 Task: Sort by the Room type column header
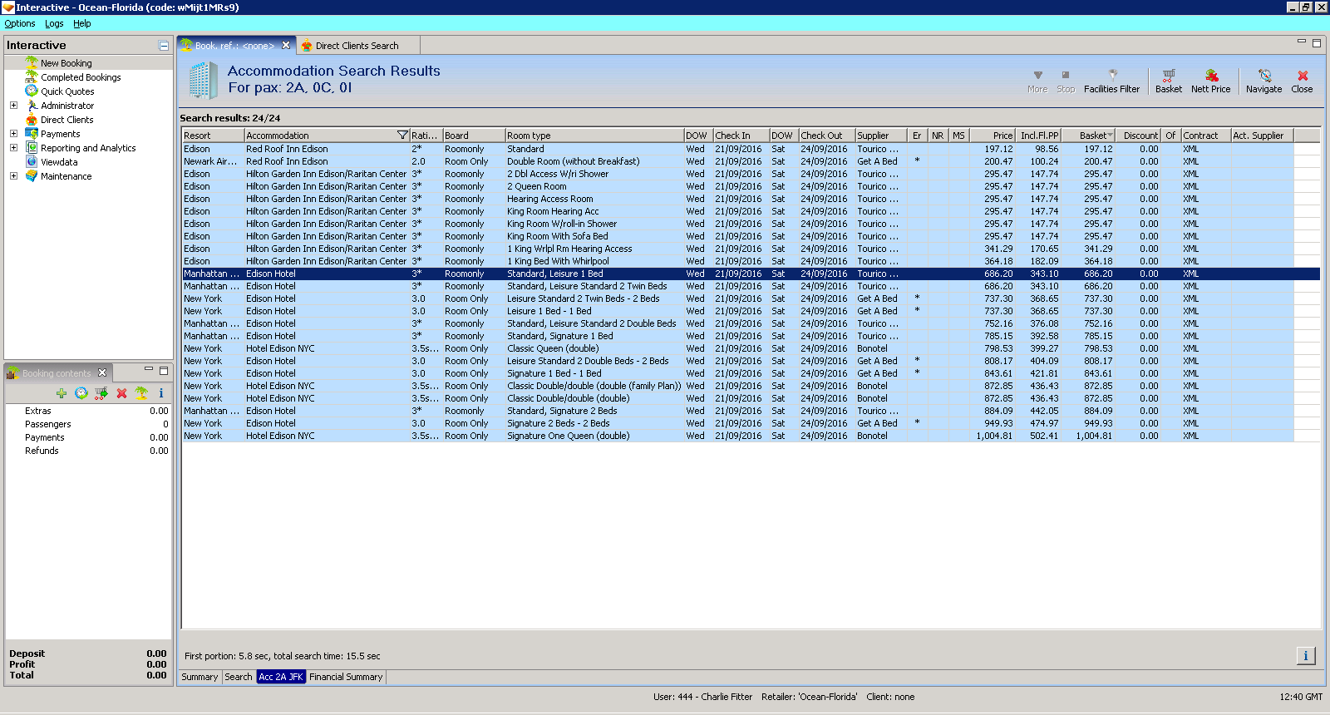pyautogui.click(x=594, y=136)
